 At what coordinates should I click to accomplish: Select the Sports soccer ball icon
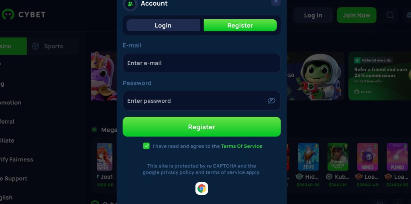pos(36,47)
